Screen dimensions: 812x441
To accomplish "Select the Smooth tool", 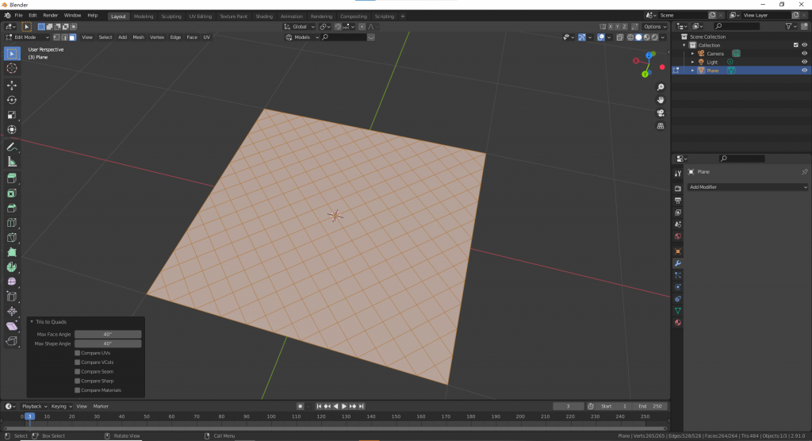I will click(x=12, y=282).
